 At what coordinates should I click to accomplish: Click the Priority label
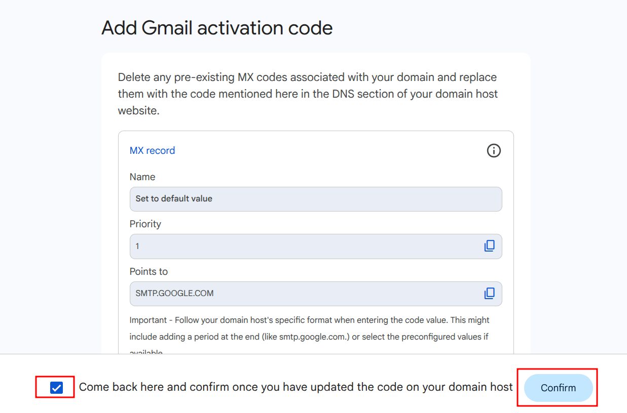click(145, 224)
